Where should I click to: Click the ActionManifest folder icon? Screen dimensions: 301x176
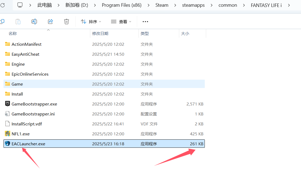coord(8,44)
